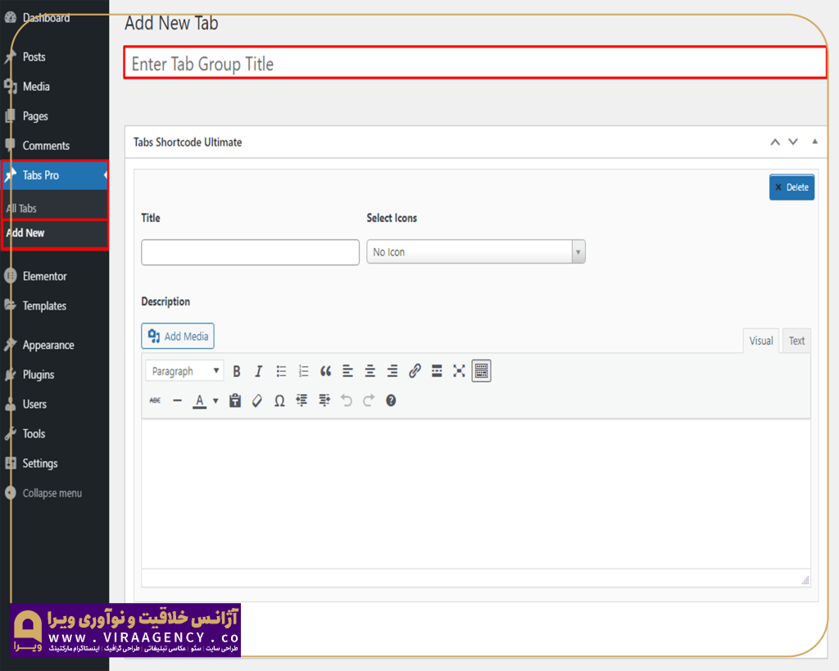The height and width of the screenshot is (671, 839).
Task: Insert a blockquote in the description
Action: pyautogui.click(x=325, y=371)
